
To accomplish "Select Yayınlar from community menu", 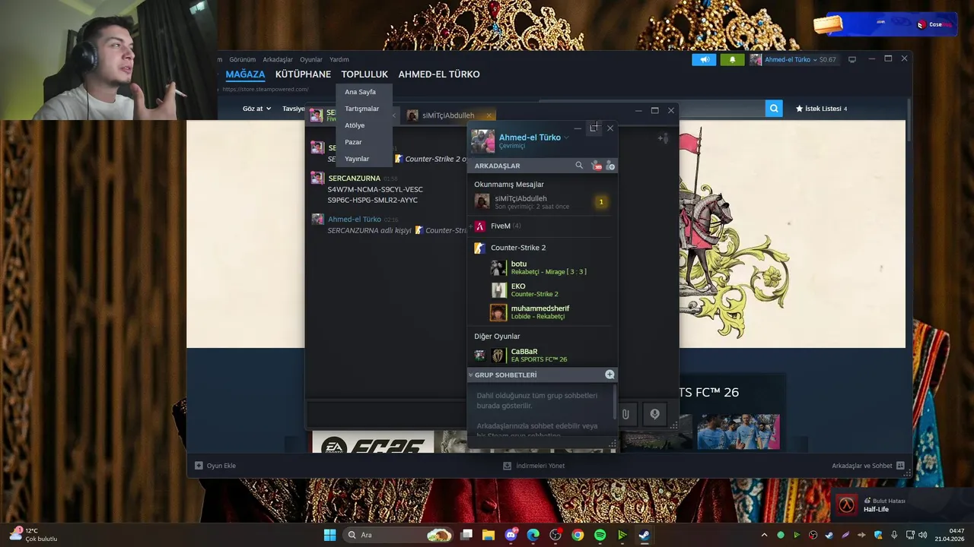I will [364, 159].
